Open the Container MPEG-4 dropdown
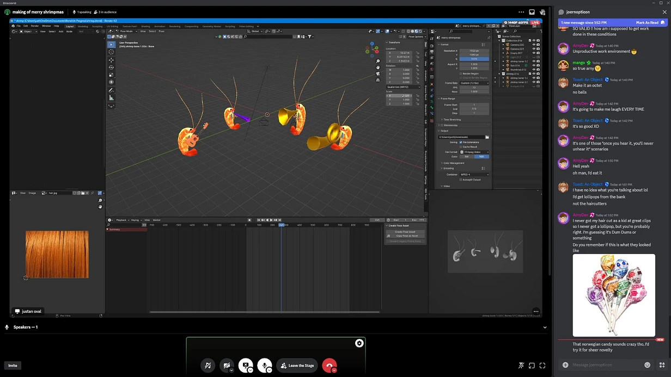 (474, 175)
